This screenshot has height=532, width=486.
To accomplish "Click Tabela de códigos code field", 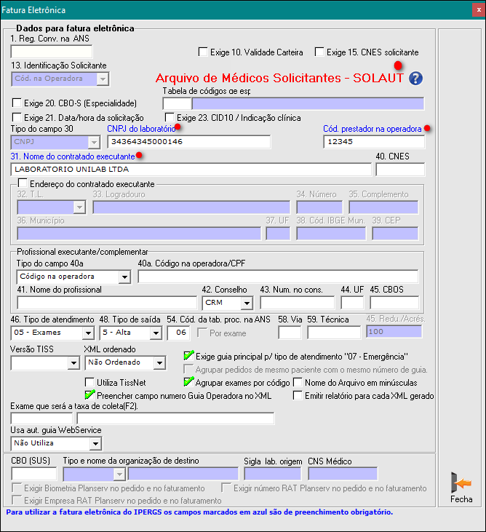I will tap(177, 104).
